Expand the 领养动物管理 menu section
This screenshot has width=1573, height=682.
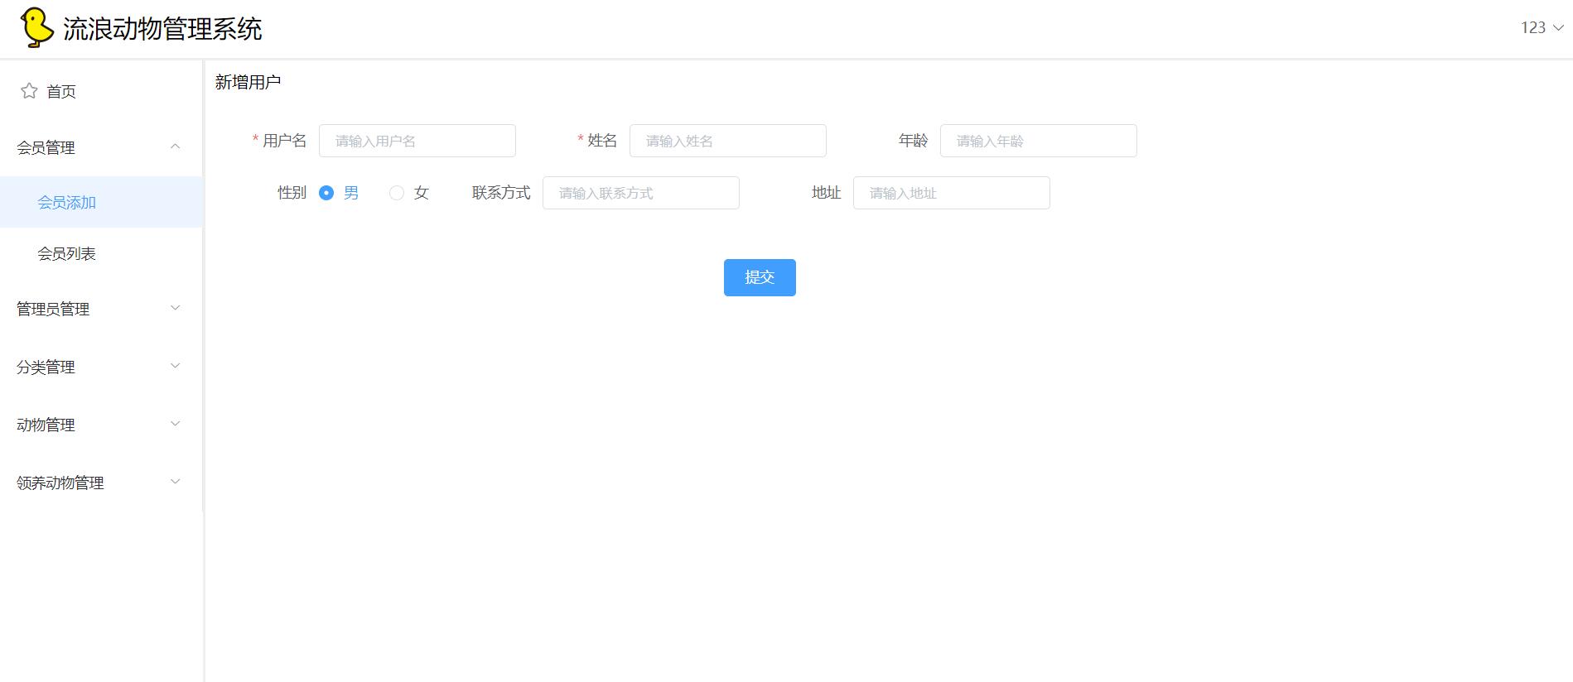(x=101, y=483)
